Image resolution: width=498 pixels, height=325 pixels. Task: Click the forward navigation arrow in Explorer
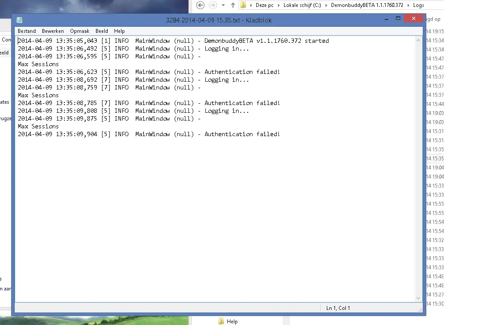point(212,5)
